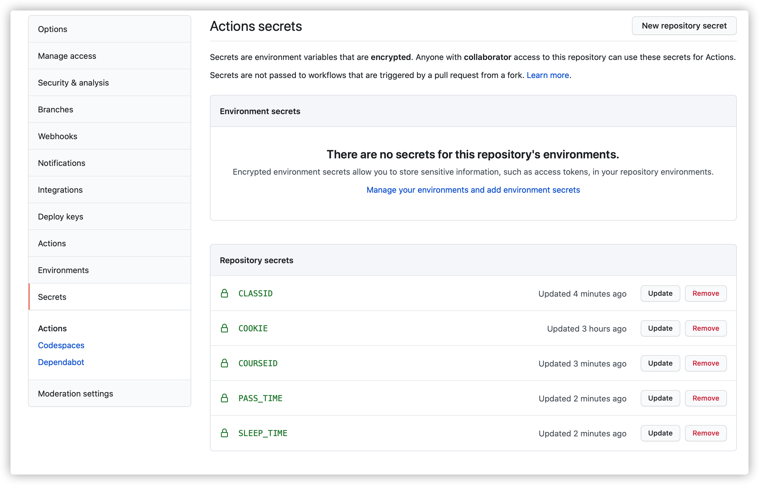759x485 pixels.
Task: Click New repository secret
Action: (684, 26)
